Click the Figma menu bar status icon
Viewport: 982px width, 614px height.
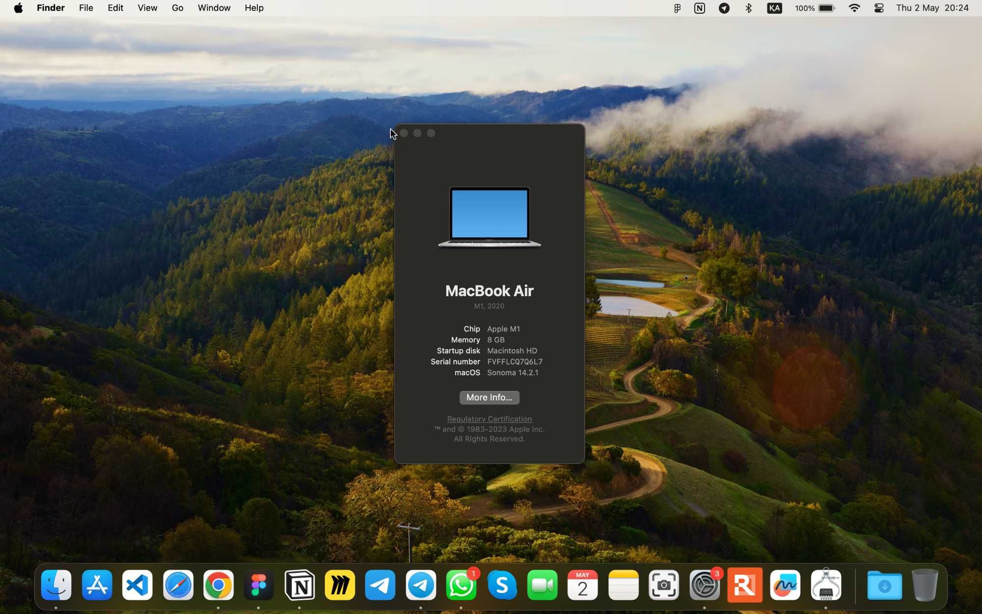(x=677, y=8)
